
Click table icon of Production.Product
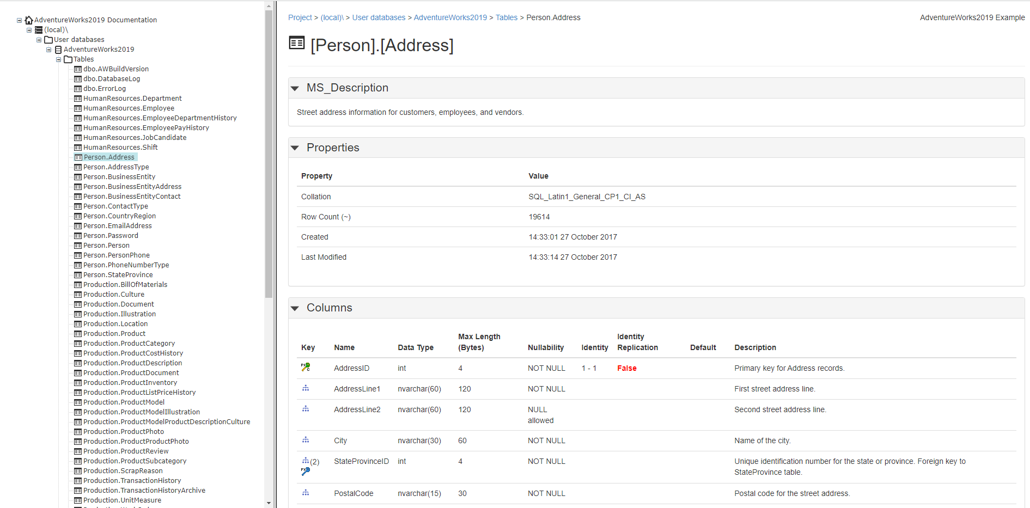click(78, 334)
